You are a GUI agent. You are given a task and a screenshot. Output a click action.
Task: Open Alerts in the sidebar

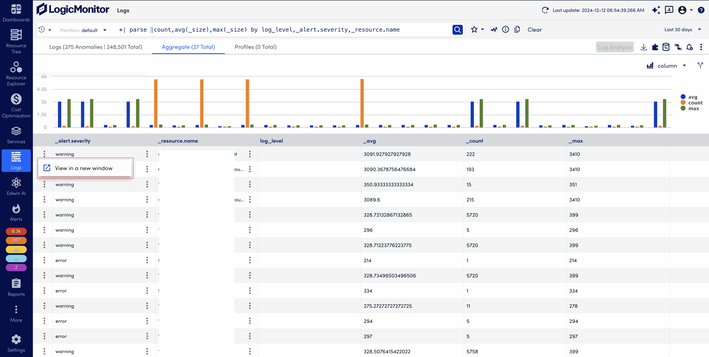click(x=16, y=213)
